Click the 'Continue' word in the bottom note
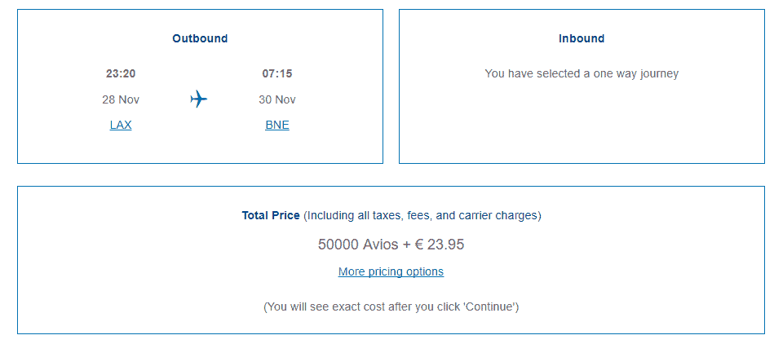Screen dimensions: 774x344 [489, 307]
